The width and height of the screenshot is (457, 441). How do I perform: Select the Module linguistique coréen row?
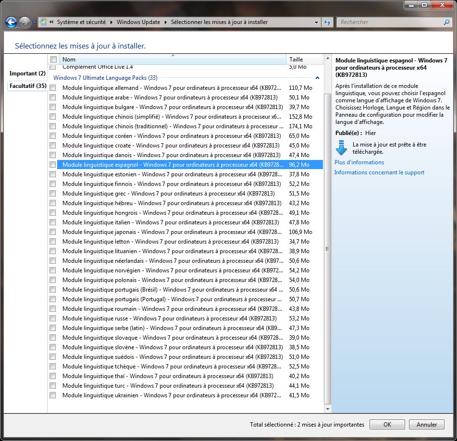click(190, 136)
